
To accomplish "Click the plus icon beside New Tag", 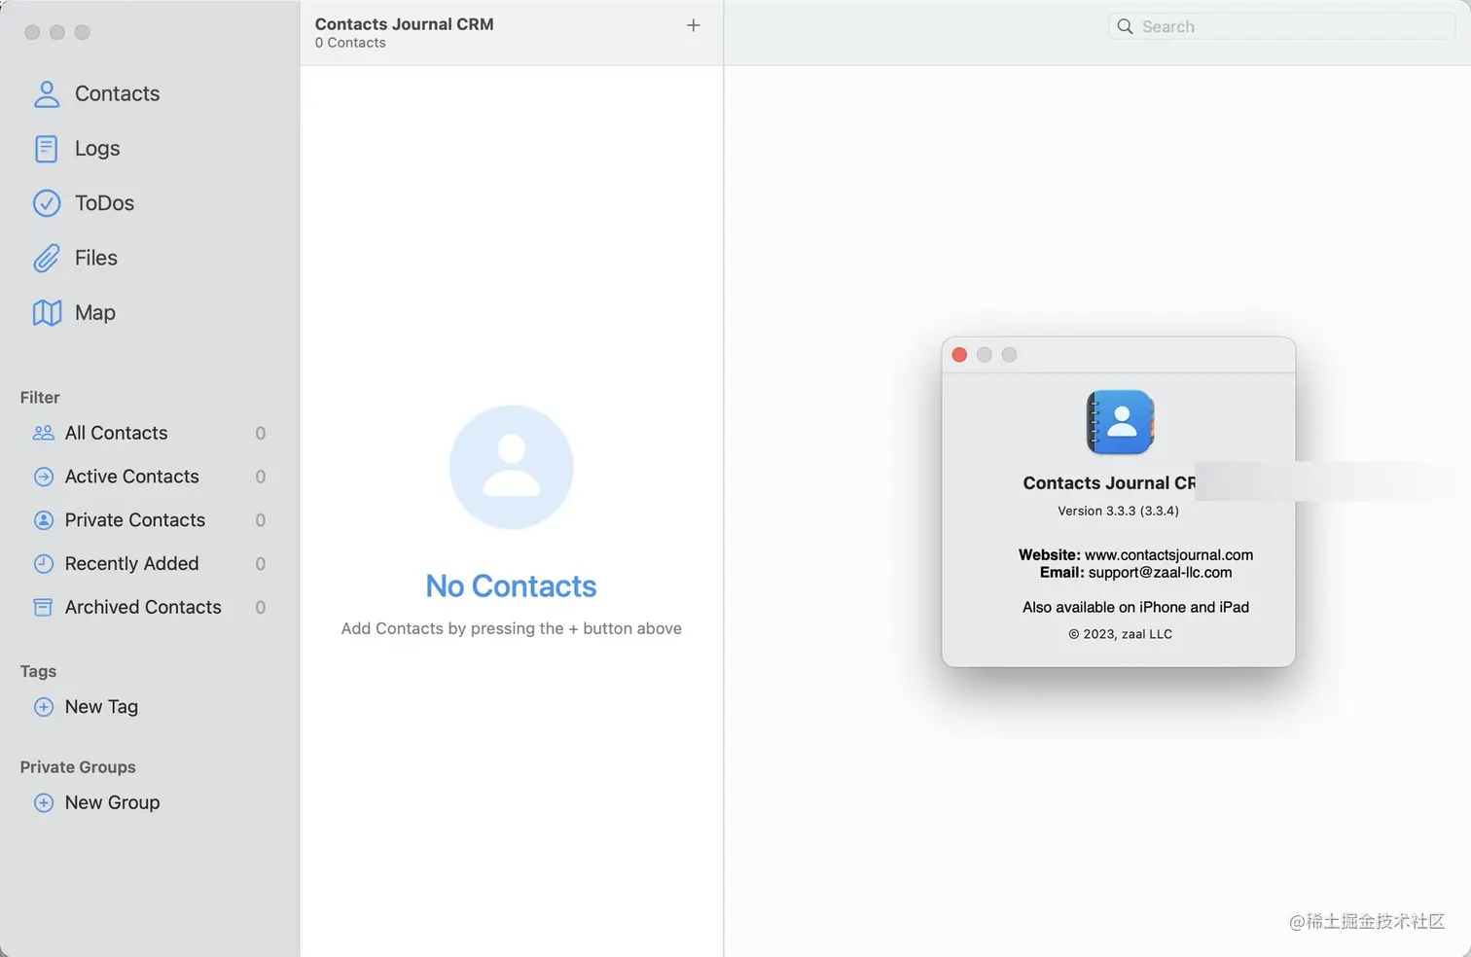I will tap(44, 707).
